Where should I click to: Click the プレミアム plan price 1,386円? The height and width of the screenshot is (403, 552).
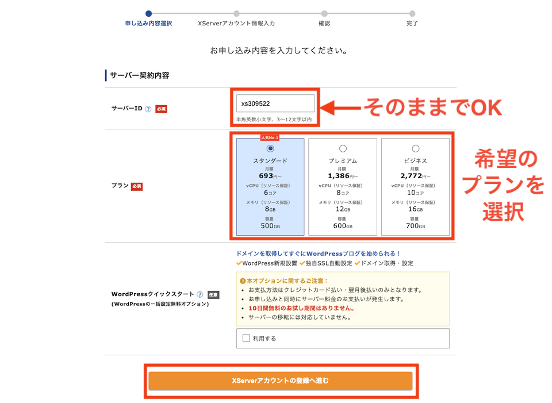tap(343, 176)
